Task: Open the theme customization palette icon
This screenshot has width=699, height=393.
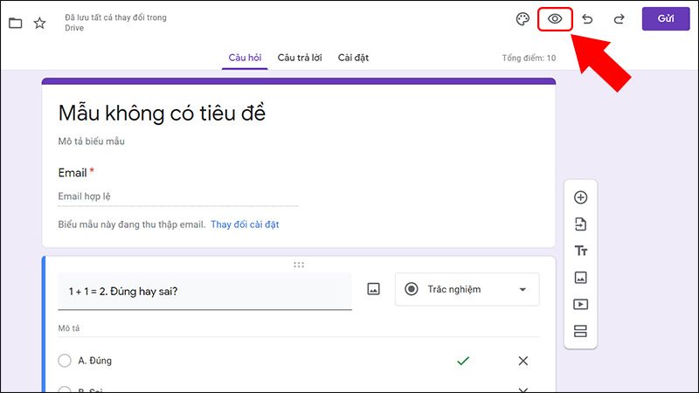Action: (x=523, y=19)
